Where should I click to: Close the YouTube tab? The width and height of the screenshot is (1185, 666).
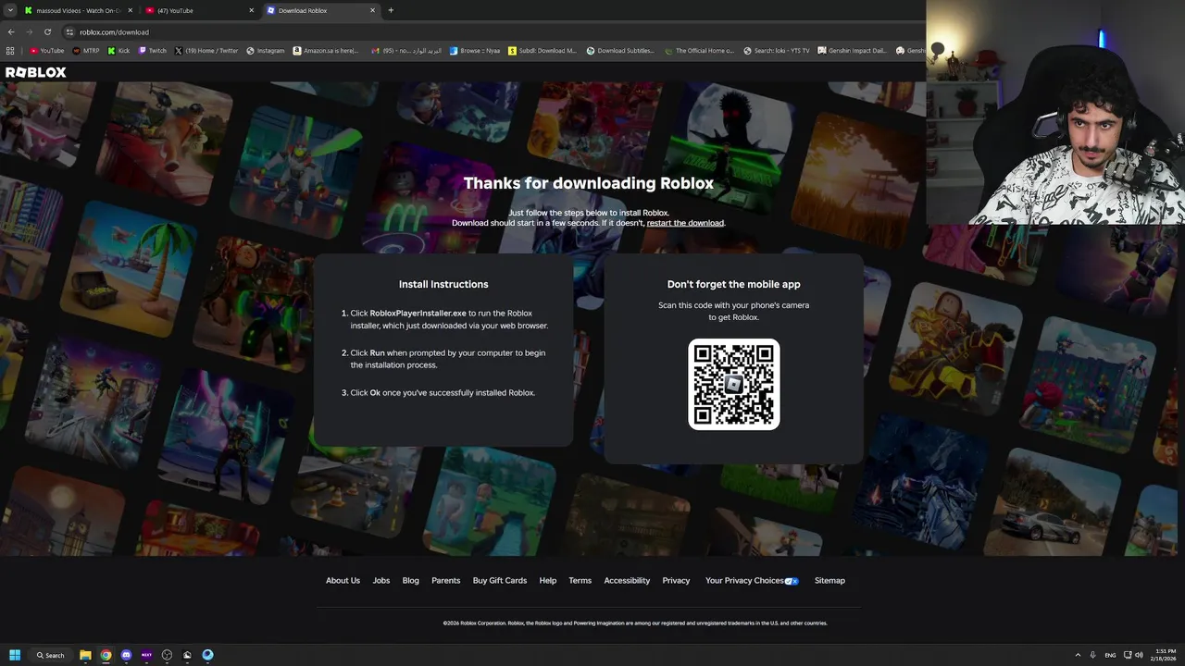pos(252,10)
